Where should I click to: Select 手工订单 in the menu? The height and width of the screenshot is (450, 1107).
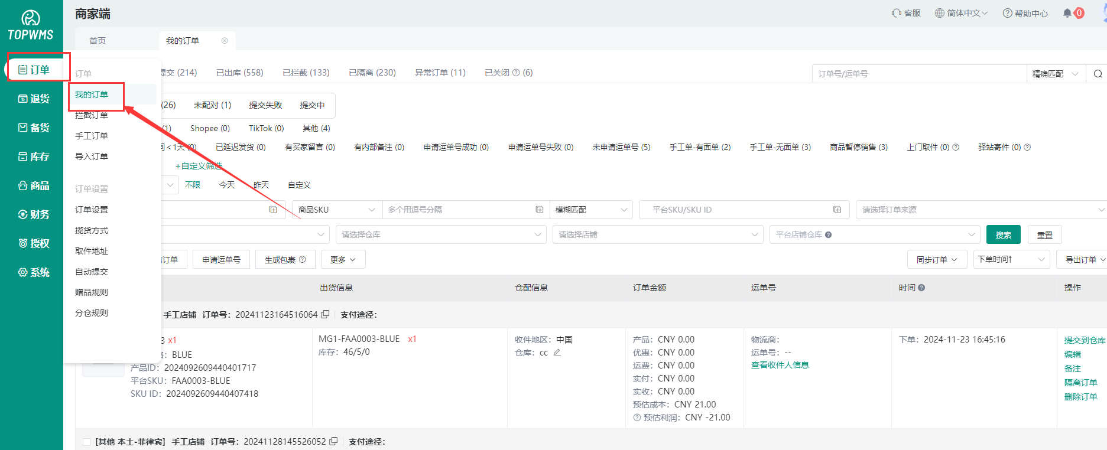(x=92, y=136)
